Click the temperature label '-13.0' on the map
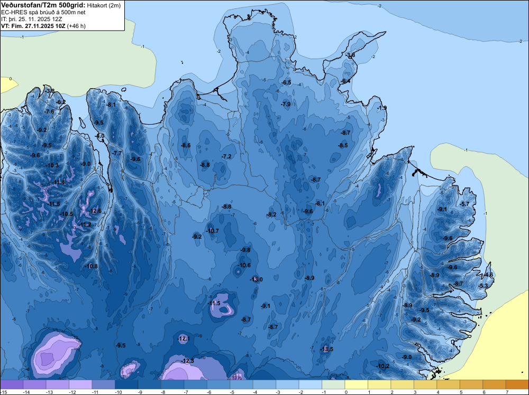The height and width of the screenshot is (395, 529). tap(257, 279)
